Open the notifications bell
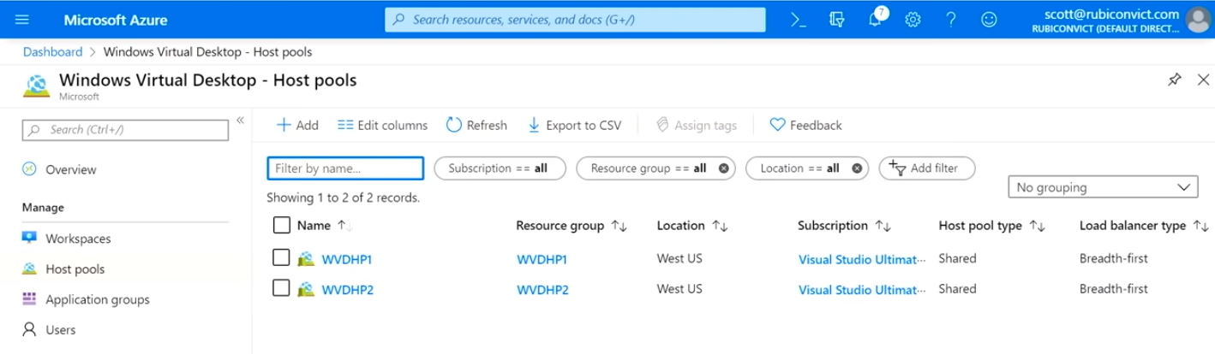Image resolution: width=1215 pixels, height=354 pixels. 875,20
